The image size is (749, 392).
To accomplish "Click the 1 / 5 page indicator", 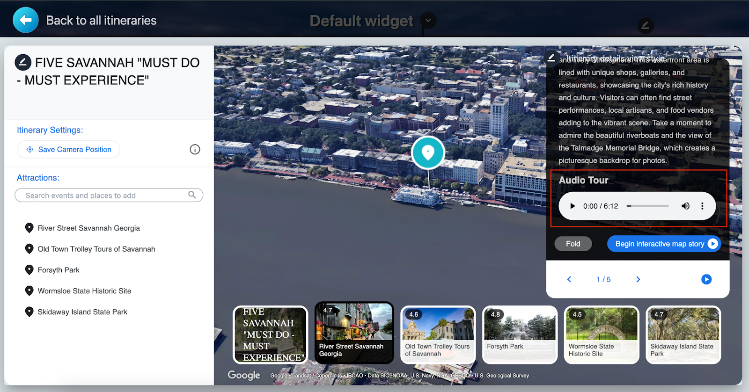I will 603,279.
